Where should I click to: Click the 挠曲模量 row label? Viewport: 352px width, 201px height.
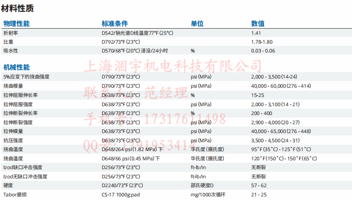coord(13,86)
